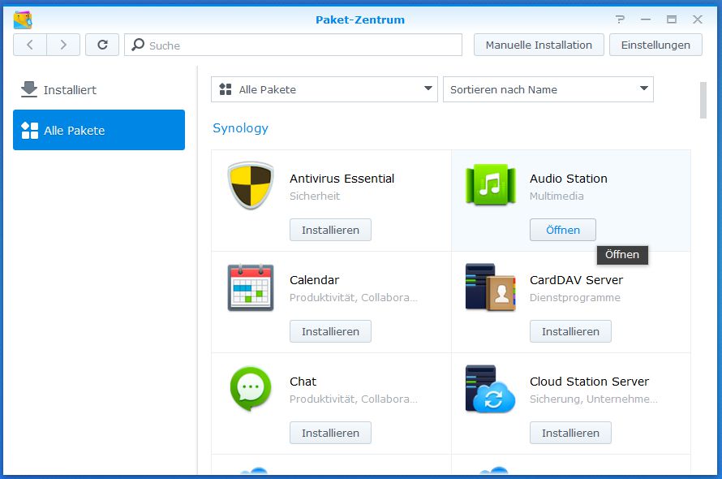Click the Calendar package icon
Screen dimensions: 722x479
click(x=251, y=287)
